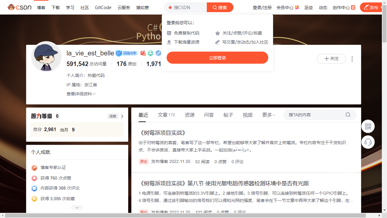
Task: Open 猿如意 in top navigation
Action: tap(142, 8)
